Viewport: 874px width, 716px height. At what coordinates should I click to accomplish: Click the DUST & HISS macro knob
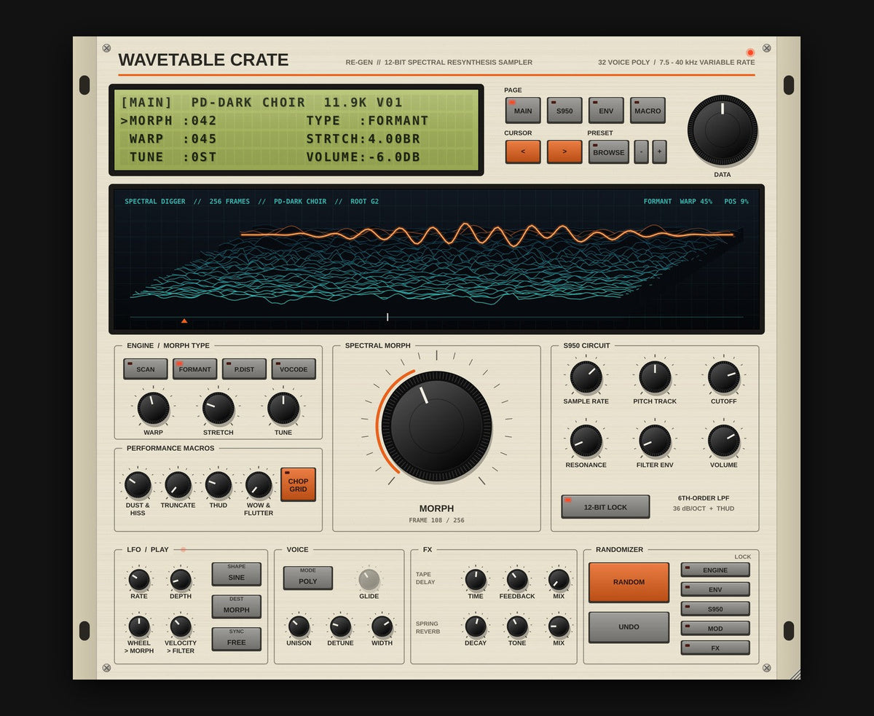138,484
